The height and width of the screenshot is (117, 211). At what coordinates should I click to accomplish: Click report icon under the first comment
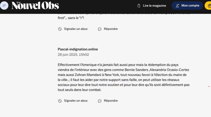click(60, 29)
